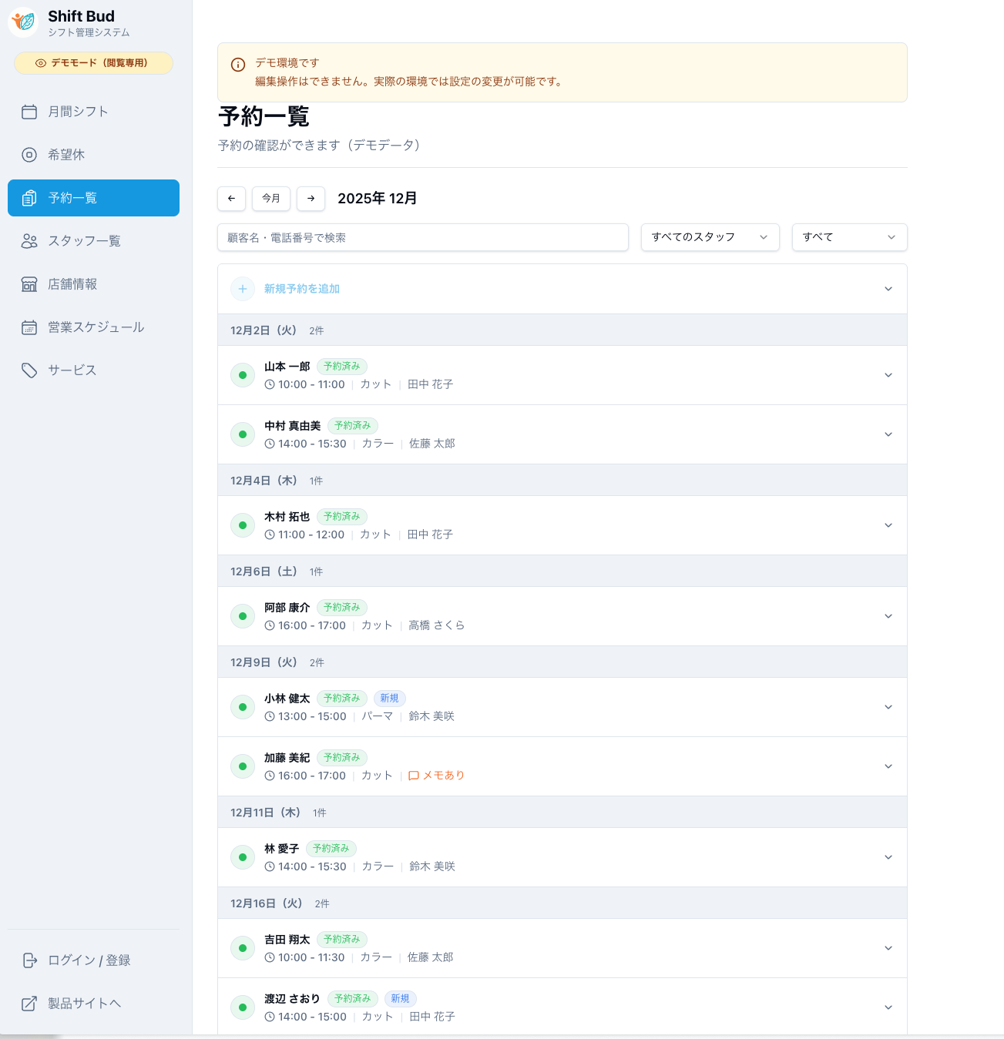
Task: Open スタッフ一覧 via the people icon
Action: point(29,241)
